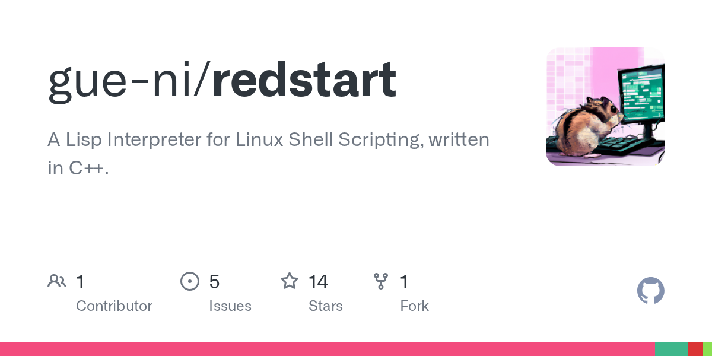This screenshot has width=712, height=356.
Task: Click the bold 'redstart' repository name
Action: (304, 80)
